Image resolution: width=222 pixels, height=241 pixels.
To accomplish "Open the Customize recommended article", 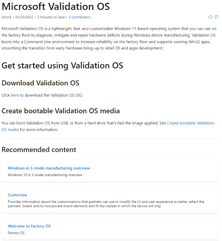I will (17, 195).
